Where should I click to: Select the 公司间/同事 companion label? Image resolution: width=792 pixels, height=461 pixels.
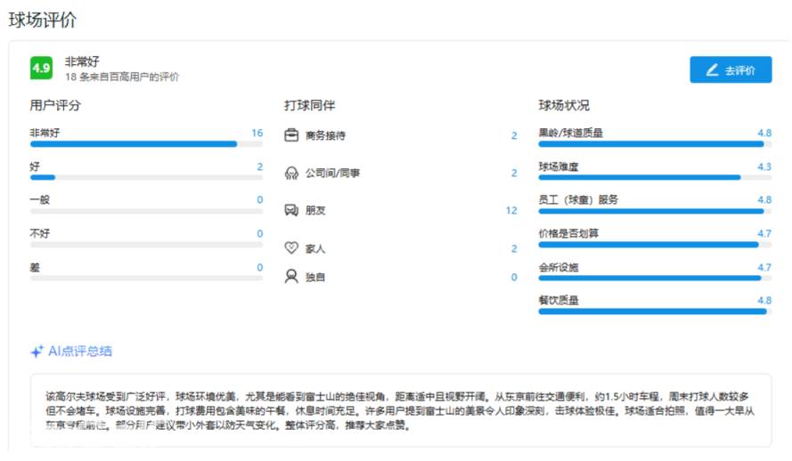[x=332, y=173]
